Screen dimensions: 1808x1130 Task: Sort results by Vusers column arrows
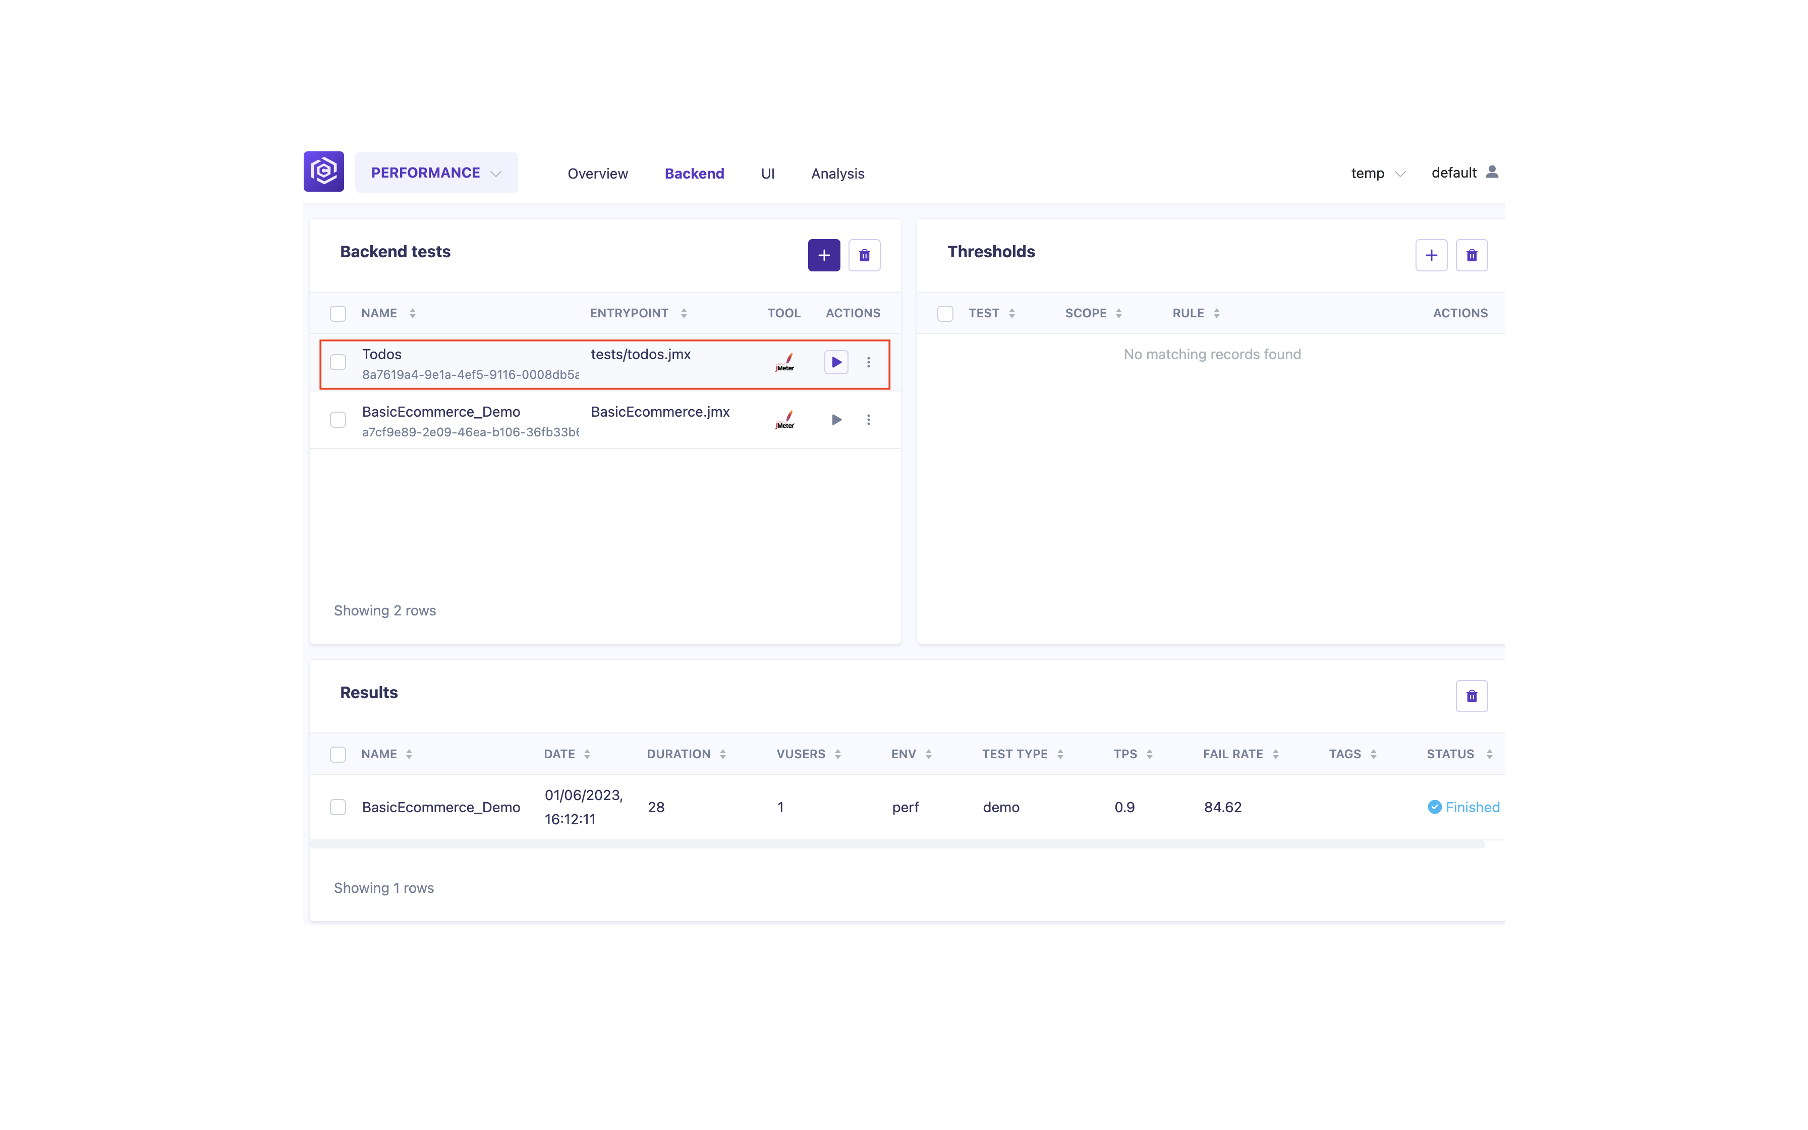point(837,755)
